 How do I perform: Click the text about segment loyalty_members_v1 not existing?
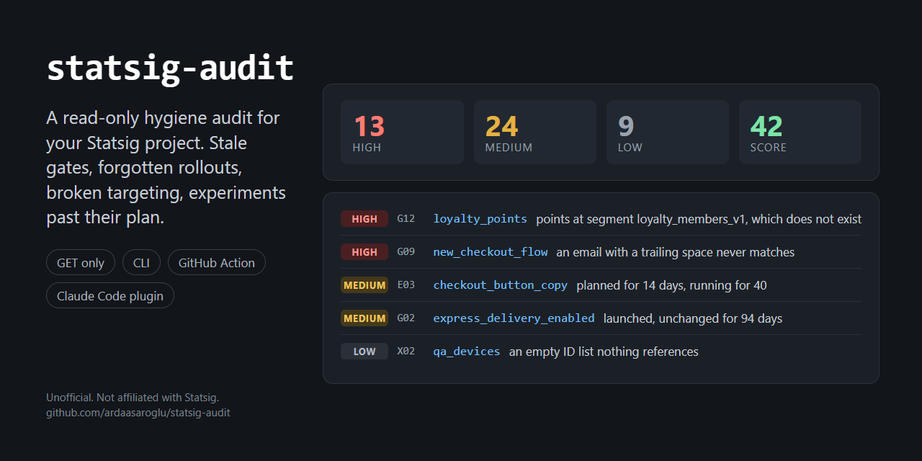click(x=699, y=219)
